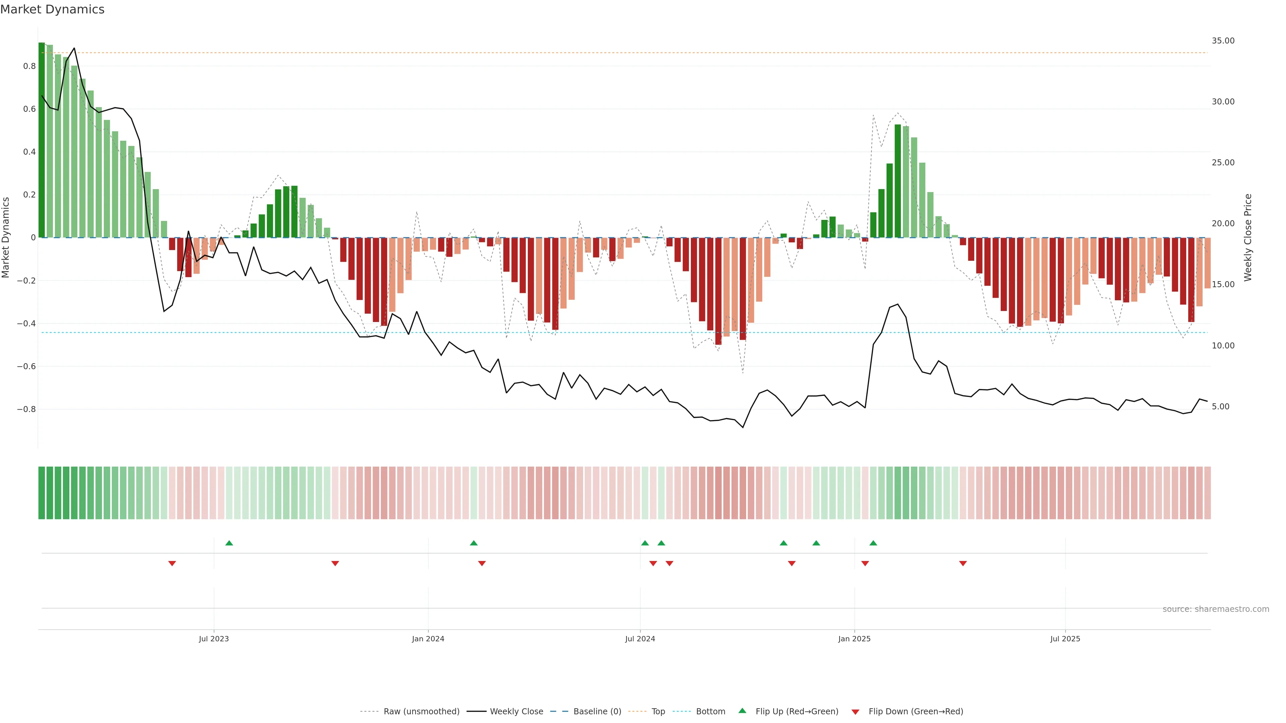The width and height of the screenshot is (1286, 723).
Task: Click the green flip-up marker near February 2024
Action: (474, 543)
